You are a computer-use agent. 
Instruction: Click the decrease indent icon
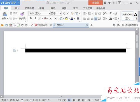pyautogui.click(x=96, y=13)
